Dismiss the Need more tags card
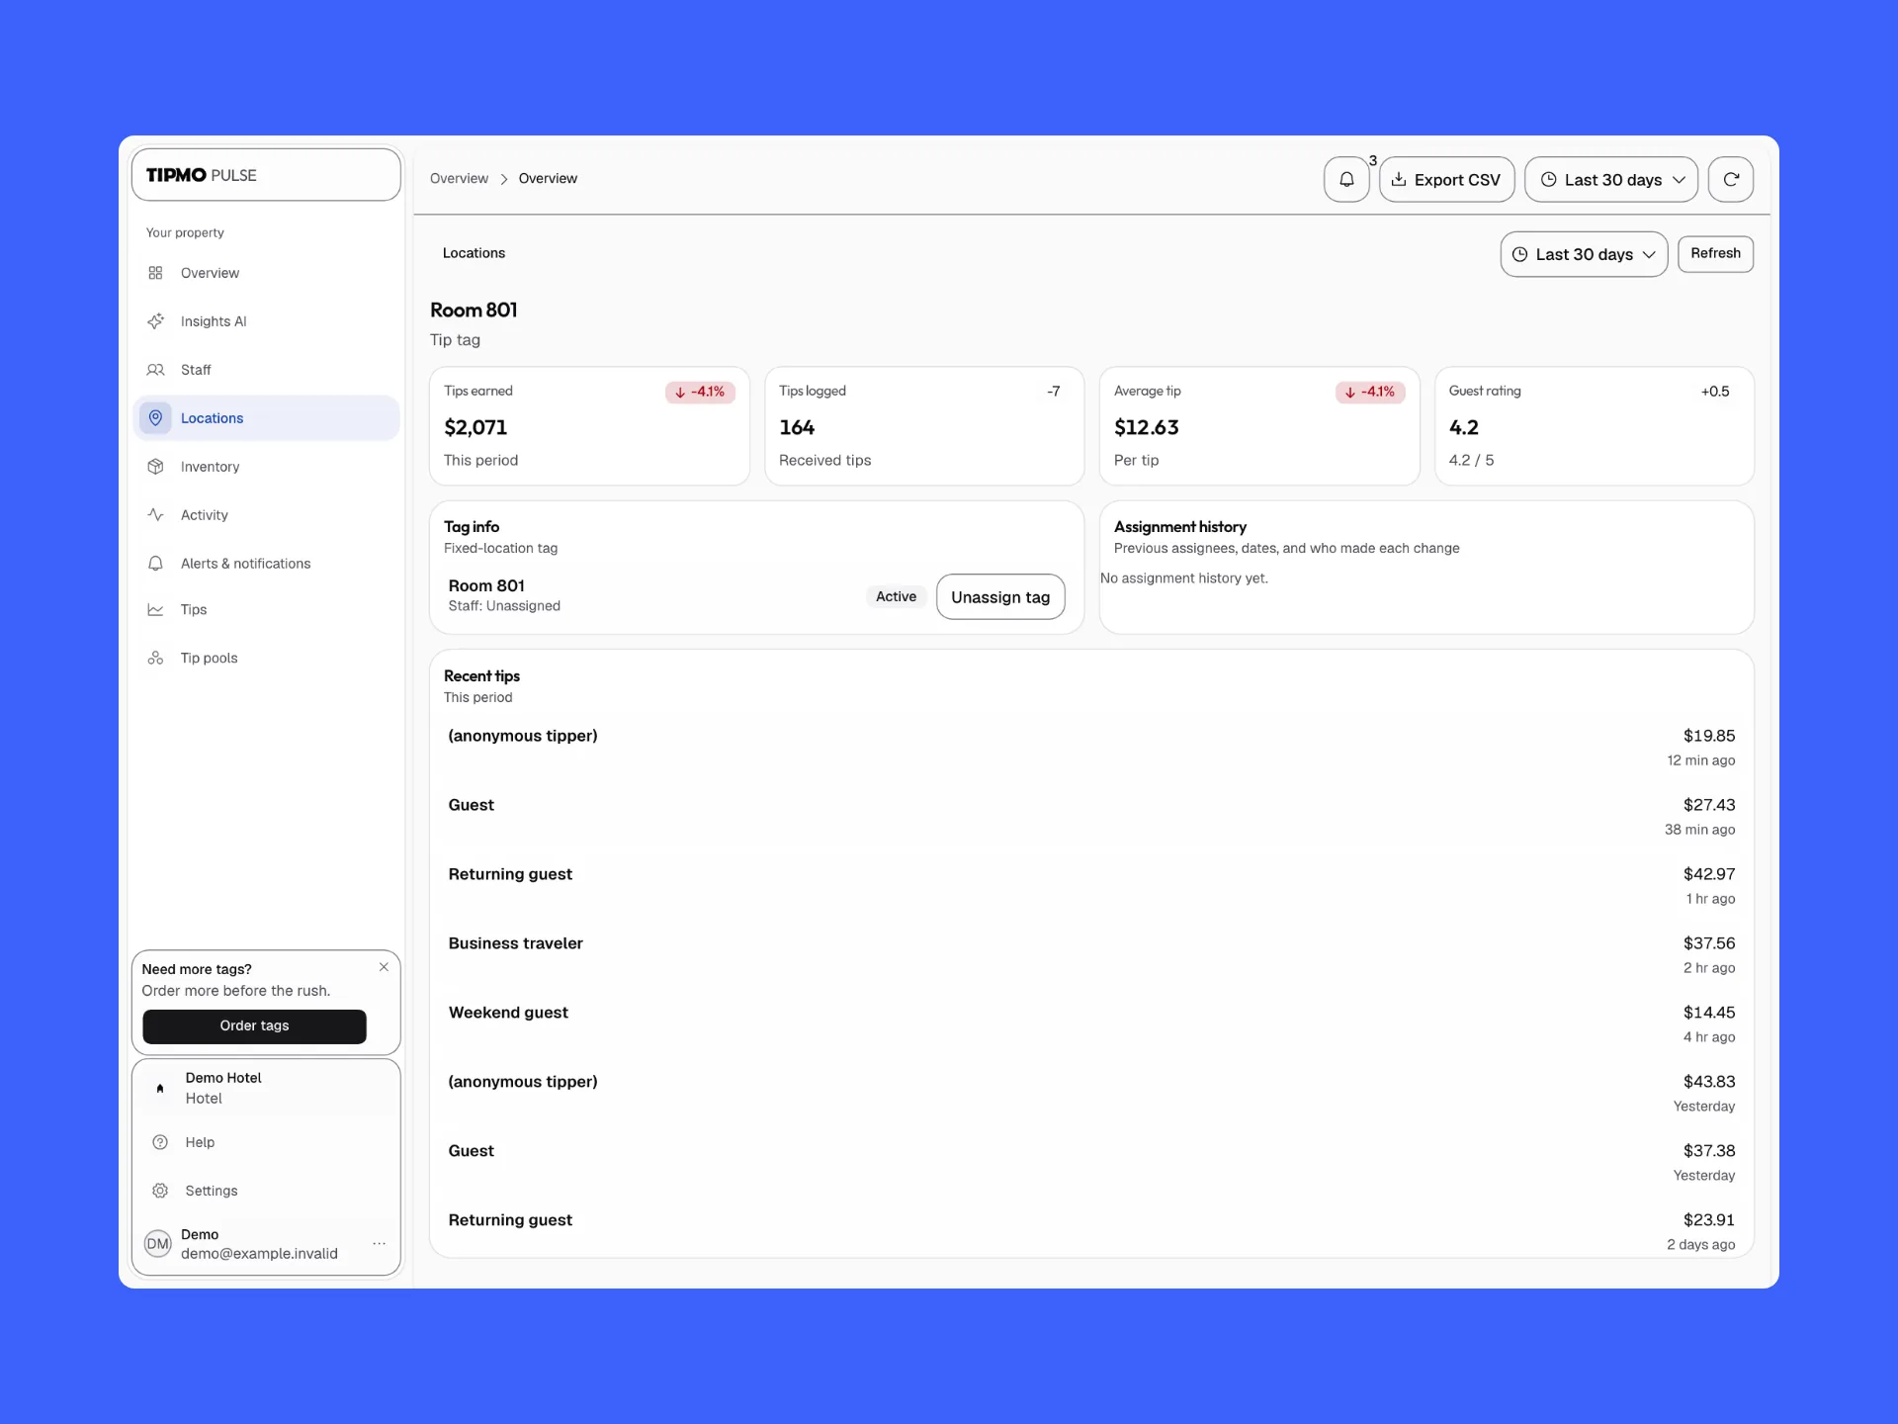Screen dimensions: 1898x1424 [x=384, y=967]
